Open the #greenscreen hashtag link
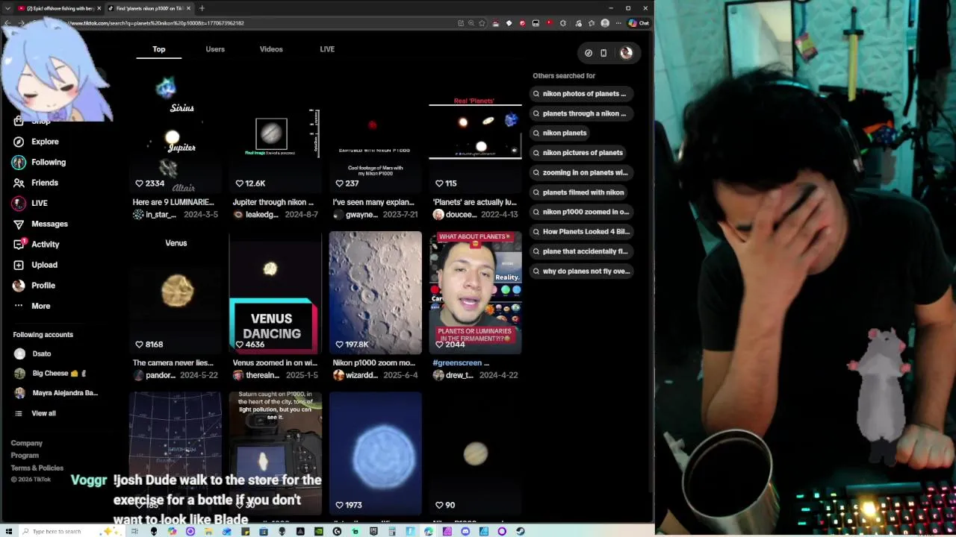The height and width of the screenshot is (537, 956). (457, 363)
